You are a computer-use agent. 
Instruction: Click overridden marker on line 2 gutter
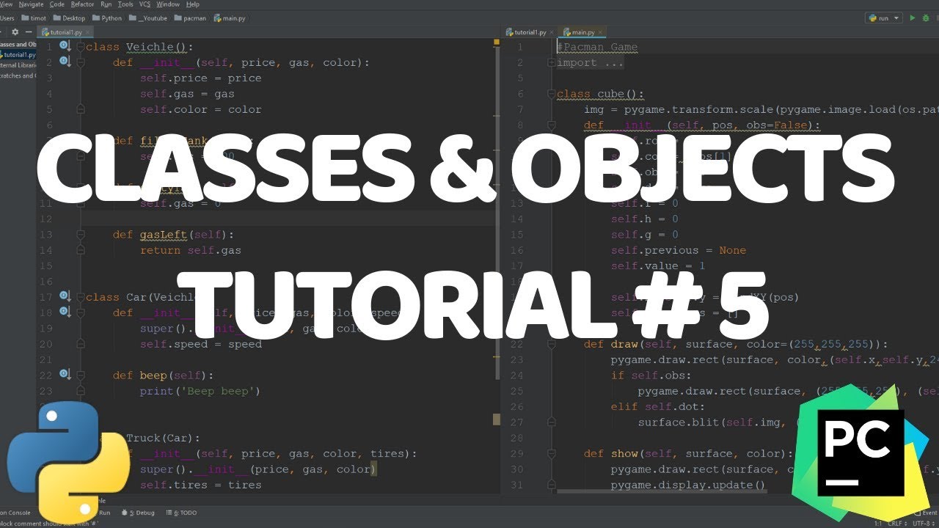(65, 62)
